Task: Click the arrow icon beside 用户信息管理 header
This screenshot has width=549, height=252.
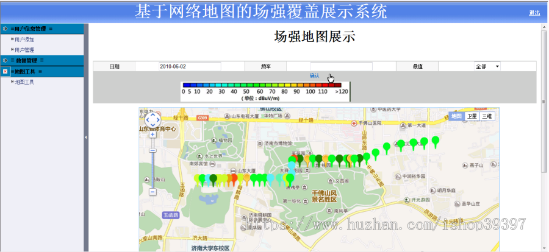Action: (x=5, y=29)
